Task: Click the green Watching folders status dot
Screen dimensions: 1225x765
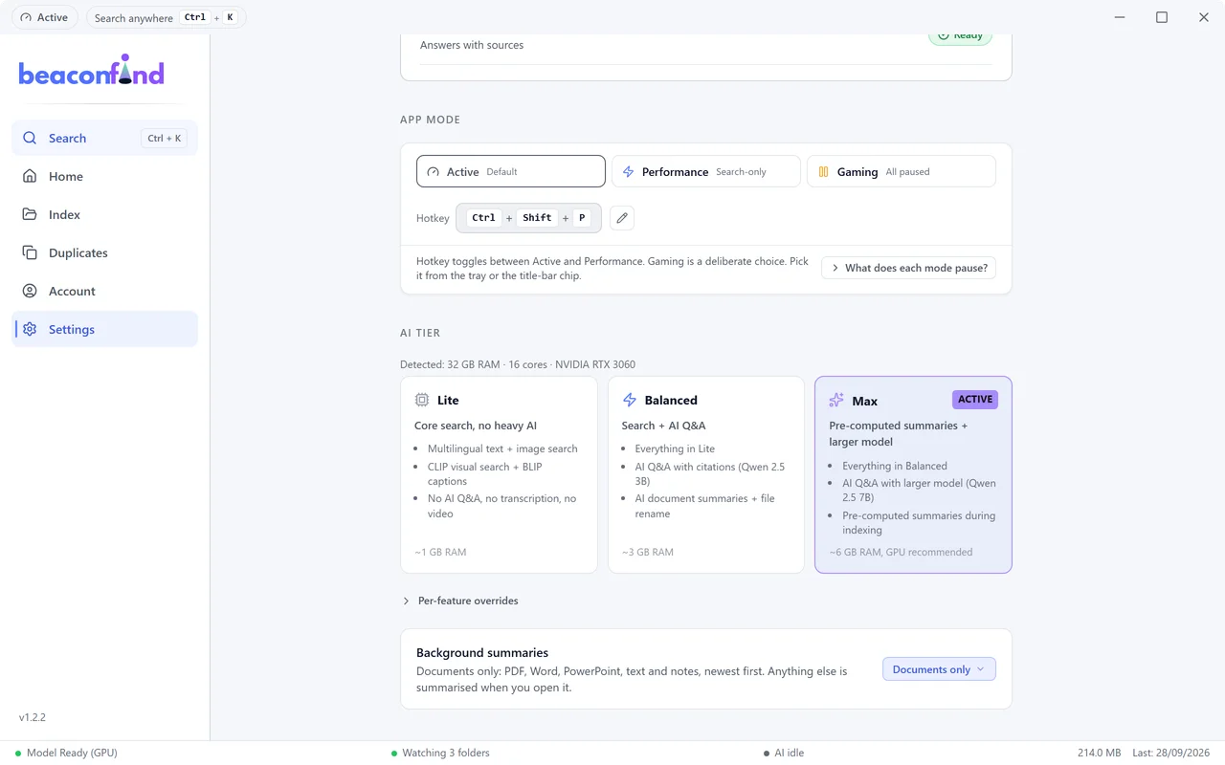Action: [394, 754]
